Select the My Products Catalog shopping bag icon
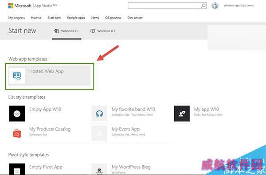Screen dimensions: 266x175 pyautogui.click(x=17, y=133)
